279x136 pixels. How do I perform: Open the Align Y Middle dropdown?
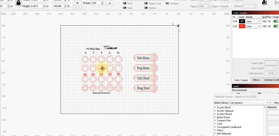[227, 6]
